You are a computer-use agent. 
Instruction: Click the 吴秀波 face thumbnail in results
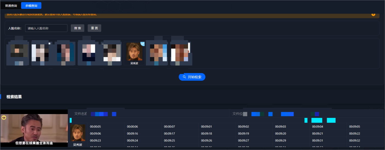coord(78,133)
